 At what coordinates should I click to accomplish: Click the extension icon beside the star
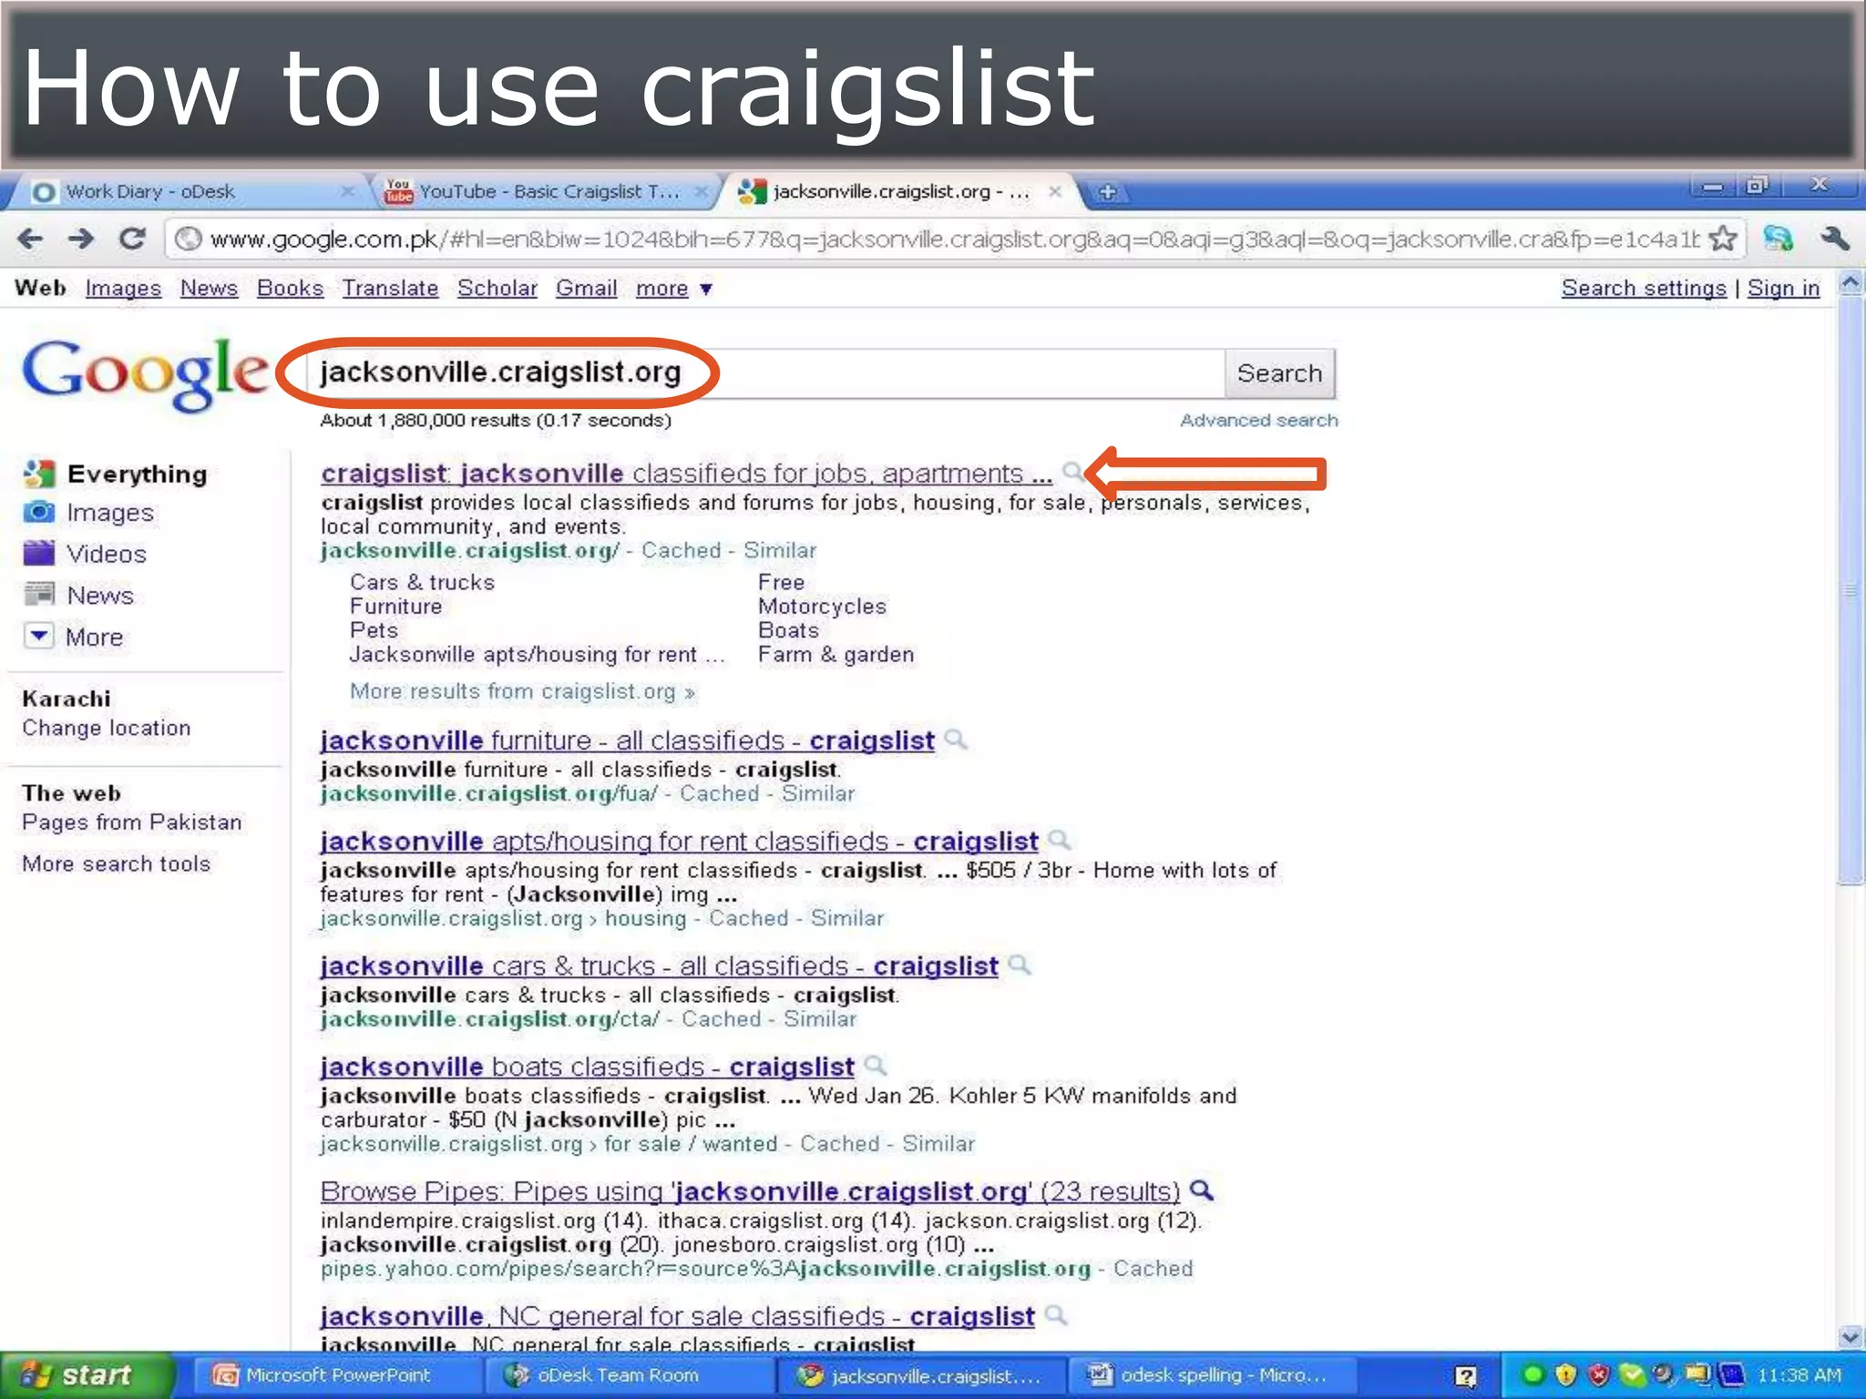[x=1778, y=239]
